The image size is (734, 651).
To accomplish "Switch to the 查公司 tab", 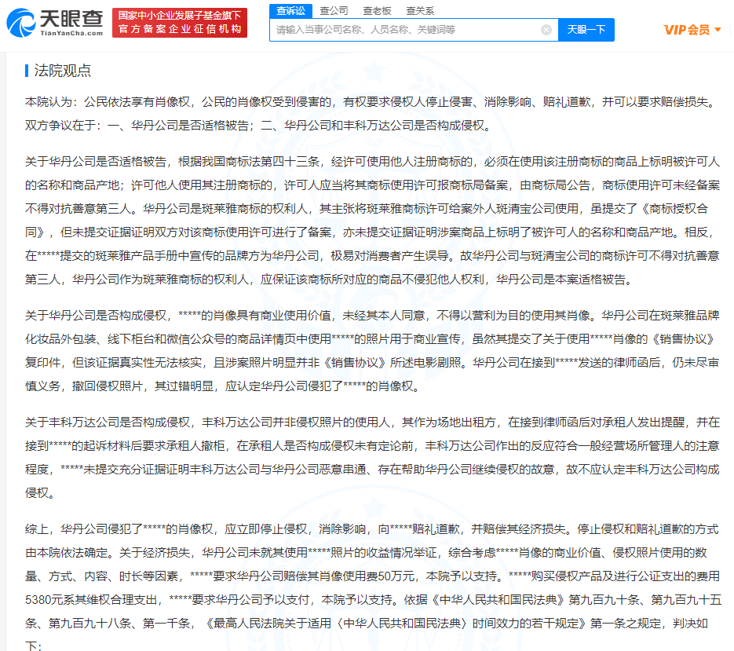I will 334,10.
